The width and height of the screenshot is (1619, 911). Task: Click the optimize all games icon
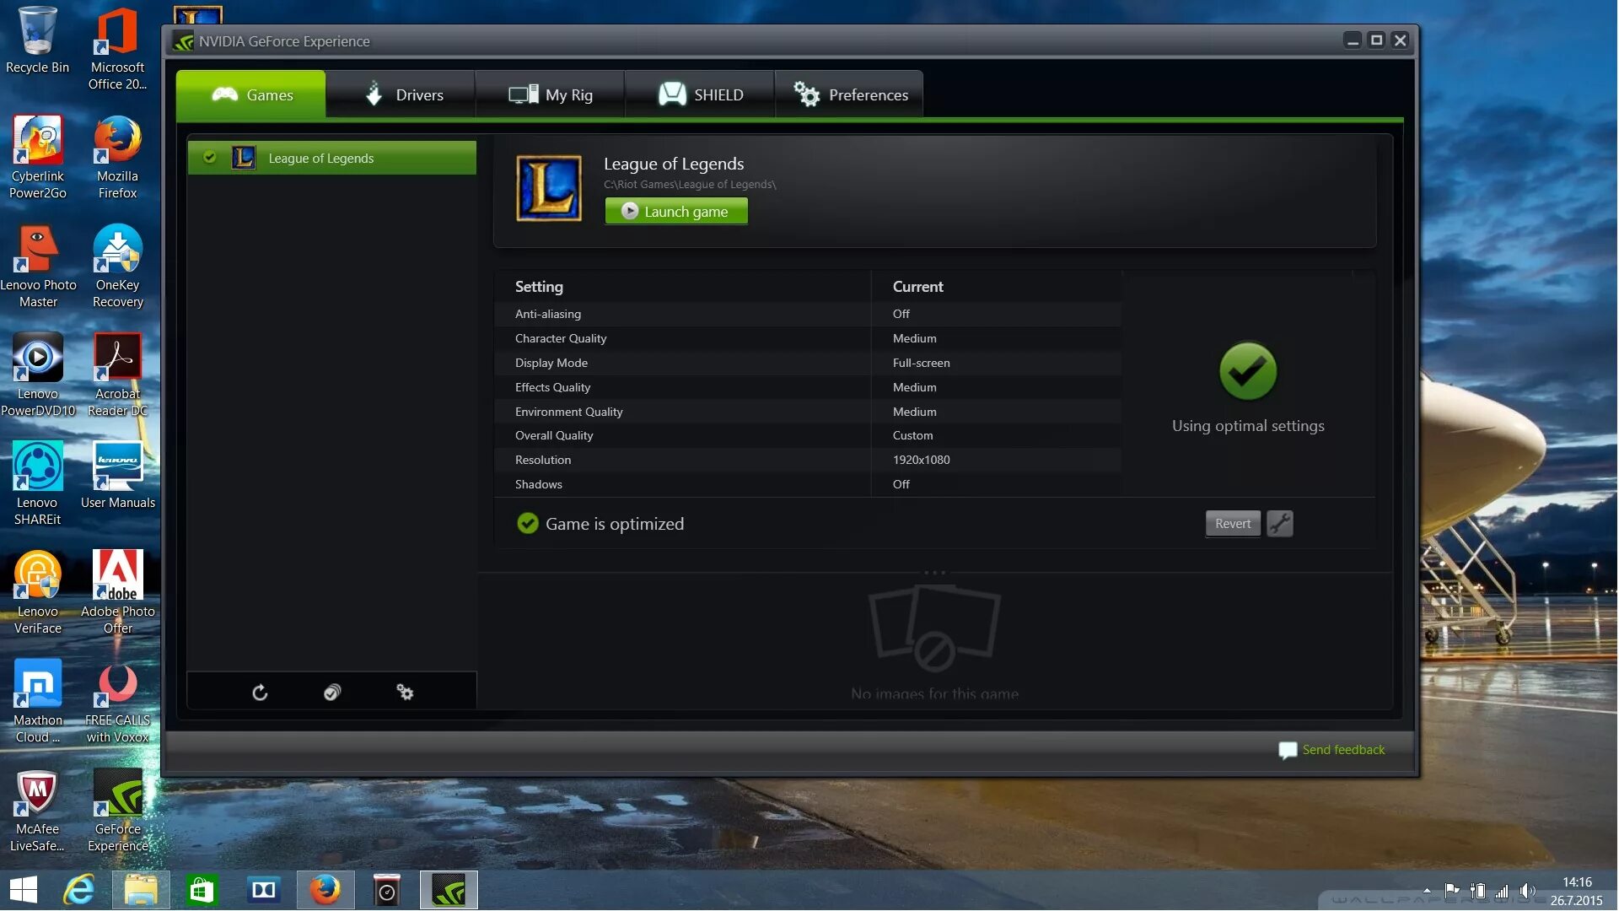point(332,693)
